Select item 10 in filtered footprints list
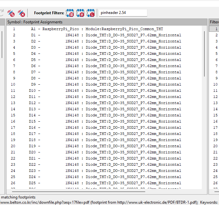219x205 pixels. [215, 84]
